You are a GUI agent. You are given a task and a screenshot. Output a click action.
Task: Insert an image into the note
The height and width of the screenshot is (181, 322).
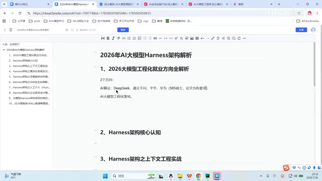tap(192, 38)
